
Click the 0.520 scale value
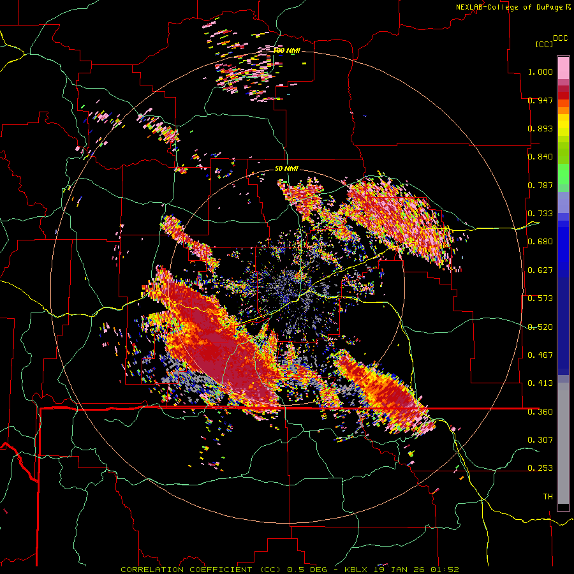point(540,327)
